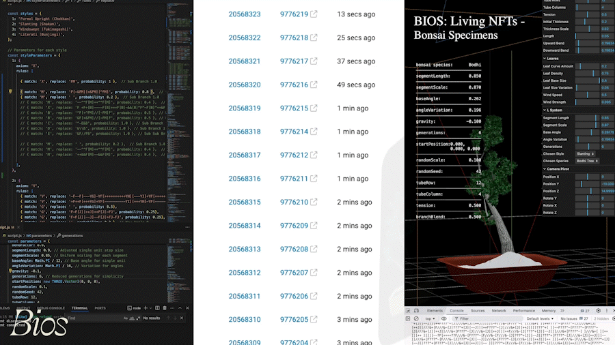Toggle regex in terminal find
This screenshot has height=345, width=615.
tap(138, 318)
